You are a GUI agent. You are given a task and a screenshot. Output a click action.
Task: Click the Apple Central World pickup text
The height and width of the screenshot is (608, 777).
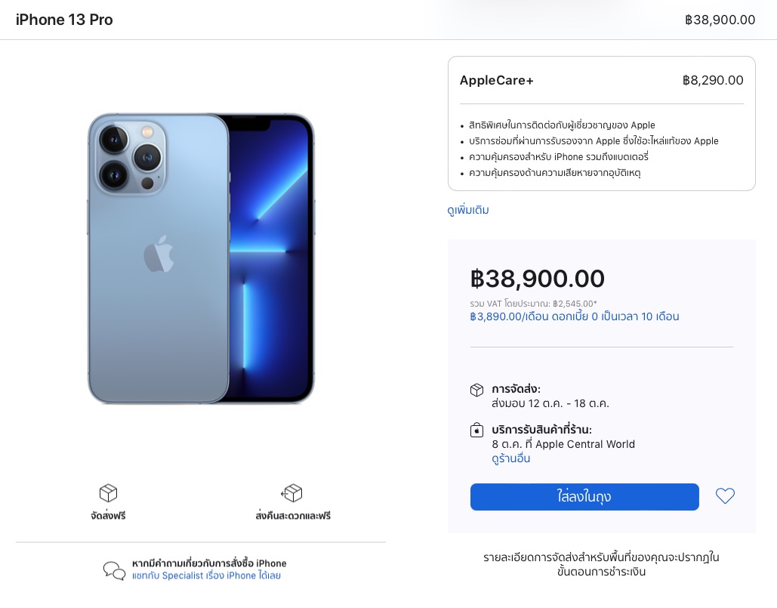pos(585,444)
